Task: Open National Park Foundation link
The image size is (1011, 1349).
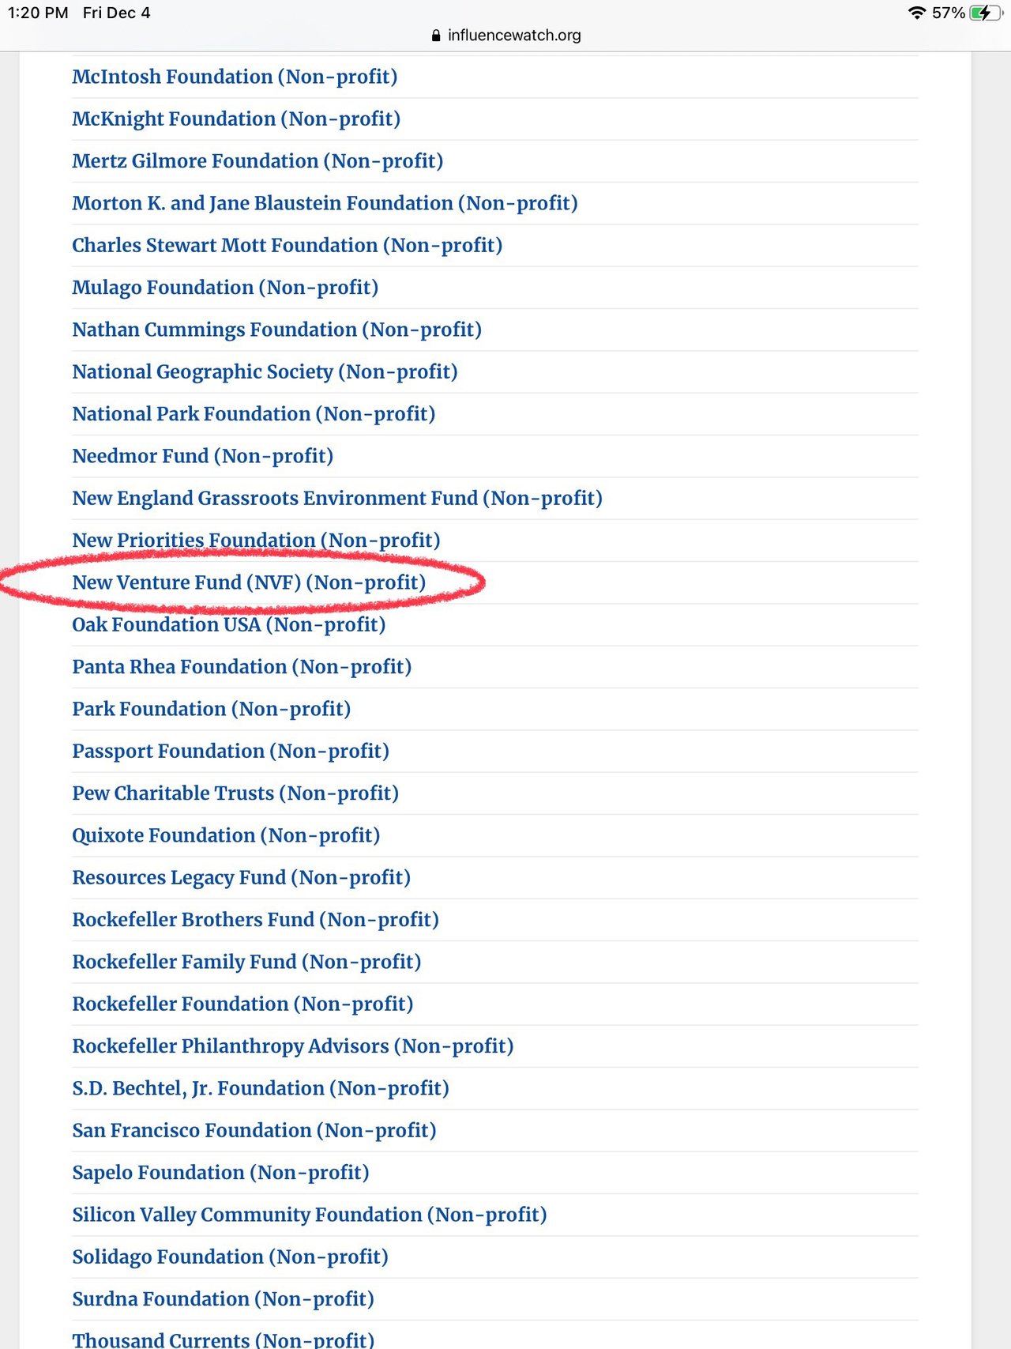Action: click(x=254, y=414)
